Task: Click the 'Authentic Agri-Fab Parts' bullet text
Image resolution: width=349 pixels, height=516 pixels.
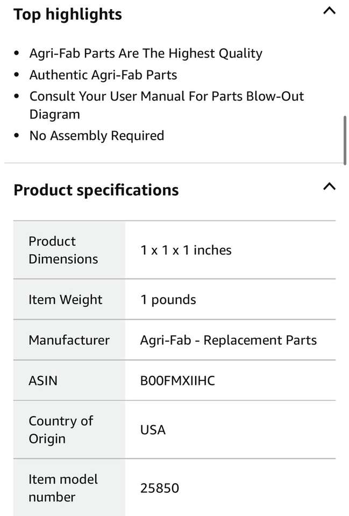Action: point(103,75)
